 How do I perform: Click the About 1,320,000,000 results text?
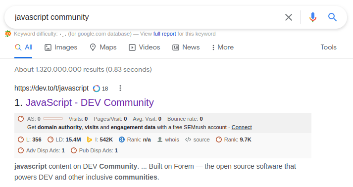[x=83, y=70]
